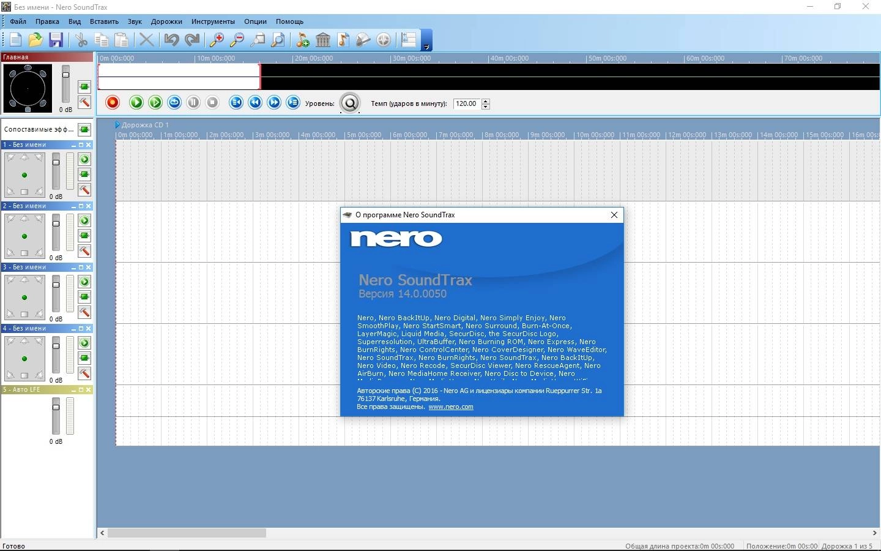Redo the last undone action
The width and height of the screenshot is (881, 551).
(x=192, y=40)
